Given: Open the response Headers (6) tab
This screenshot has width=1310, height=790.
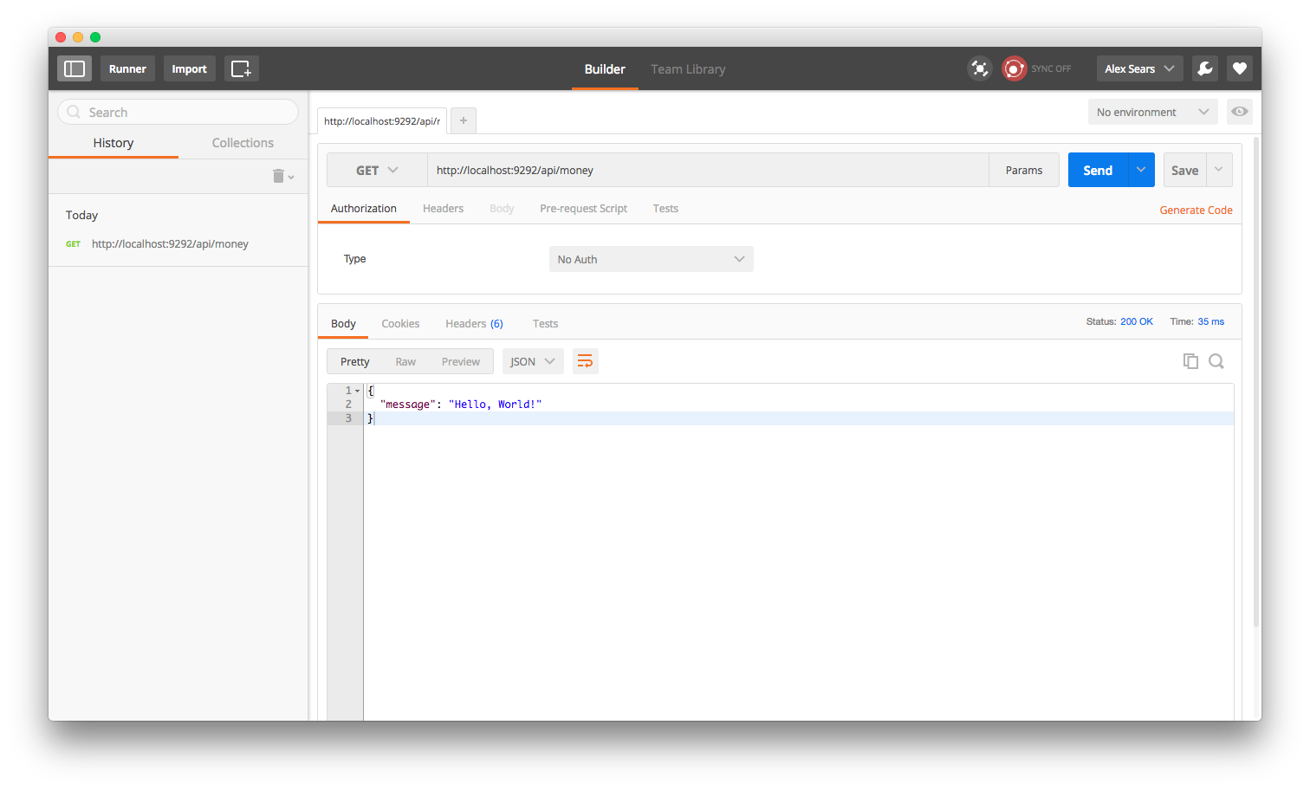Looking at the screenshot, I should [474, 324].
